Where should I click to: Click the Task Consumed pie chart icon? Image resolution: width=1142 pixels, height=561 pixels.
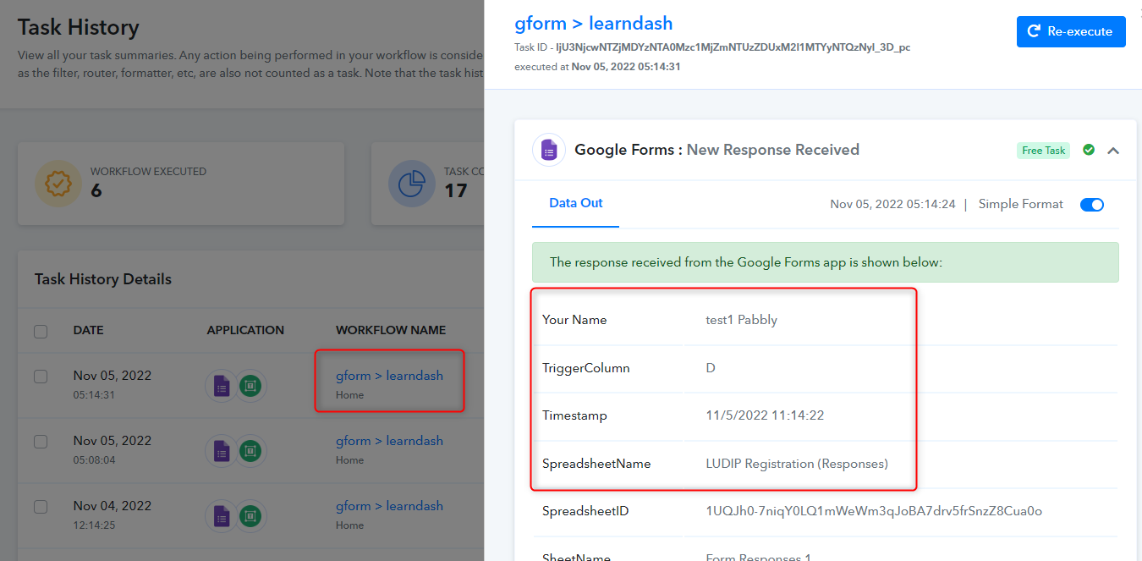point(412,184)
